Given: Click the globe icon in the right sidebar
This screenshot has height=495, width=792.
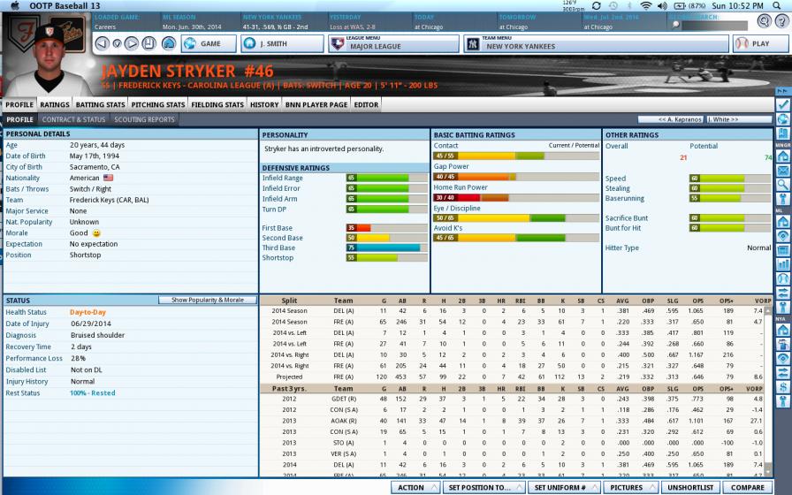Looking at the screenshot, I should (x=783, y=119).
